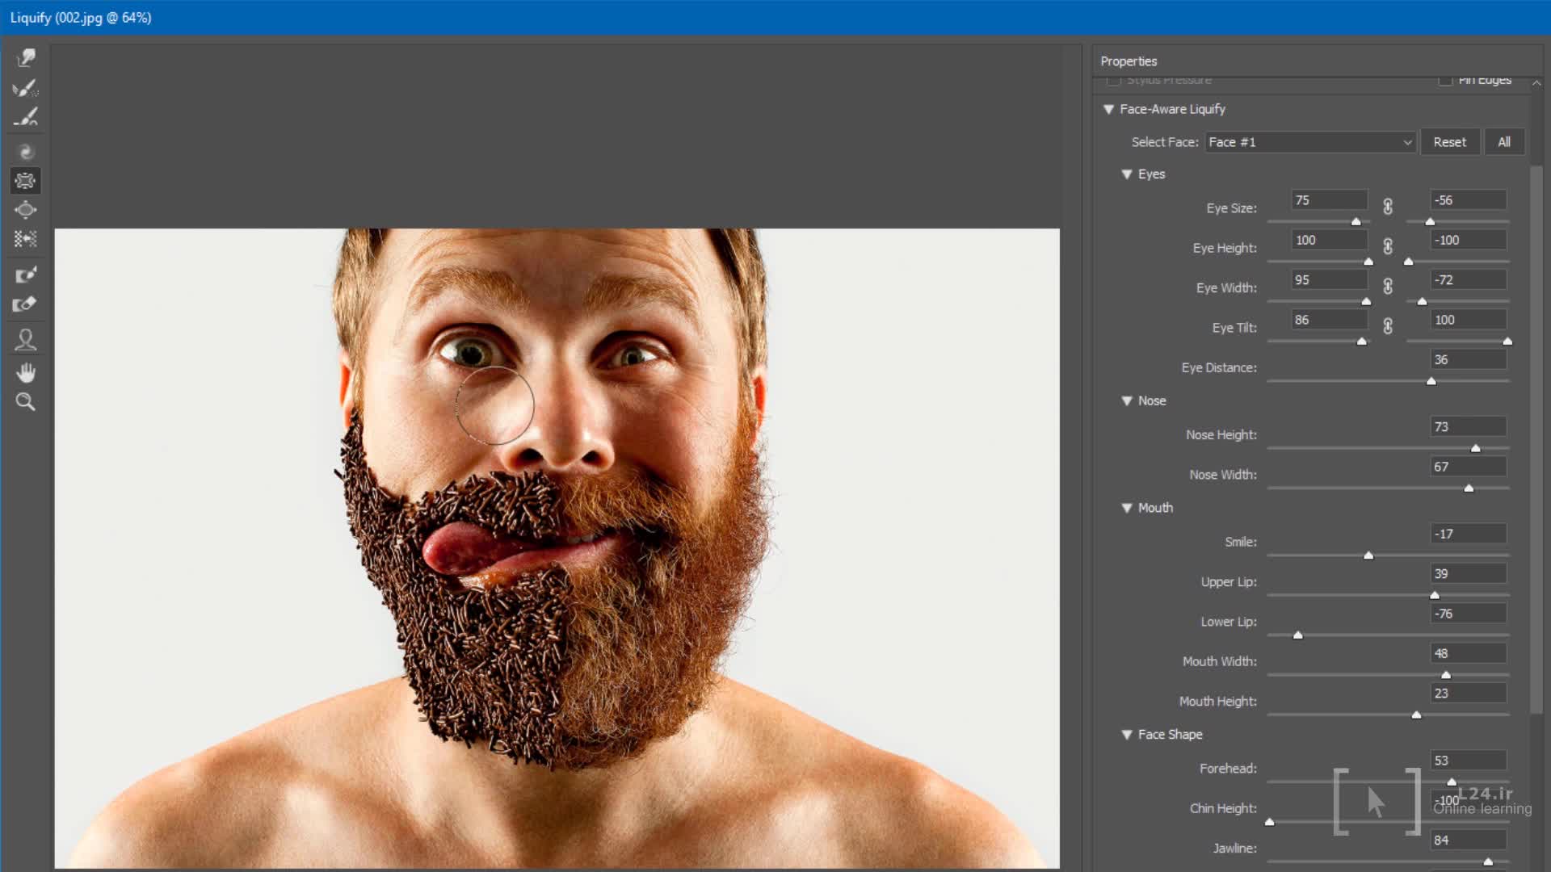Select the Forward Warp tool
1551x872 pixels.
(x=26, y=57)
